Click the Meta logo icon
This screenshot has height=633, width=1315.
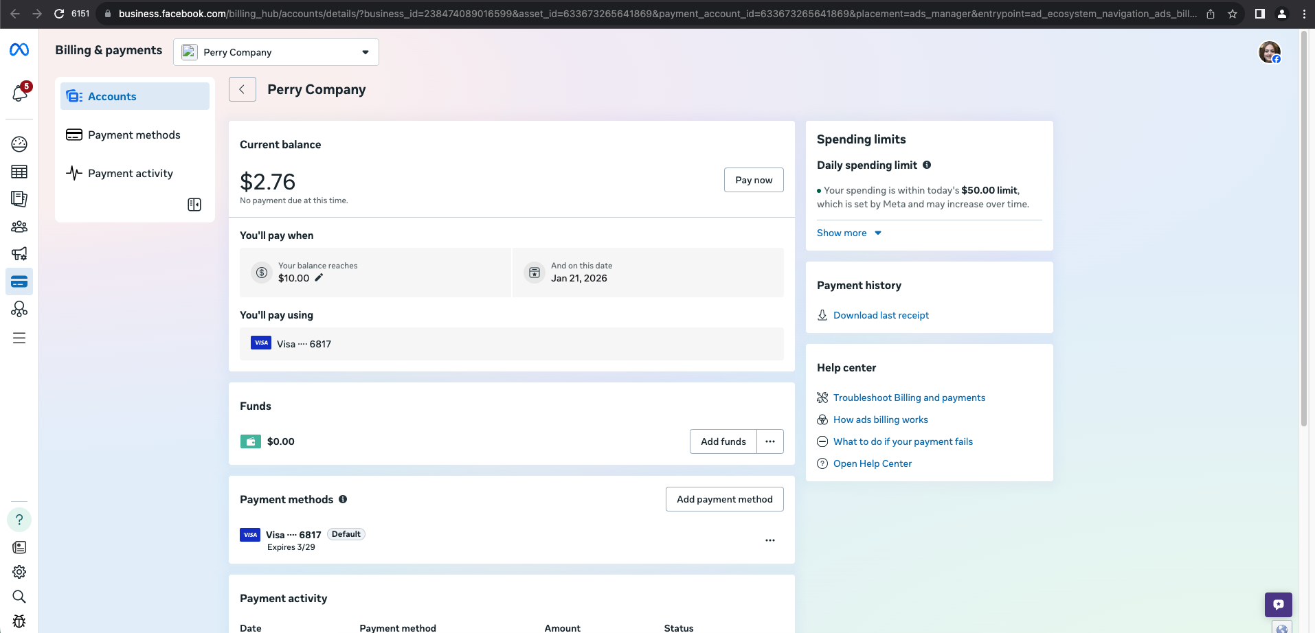19,49
